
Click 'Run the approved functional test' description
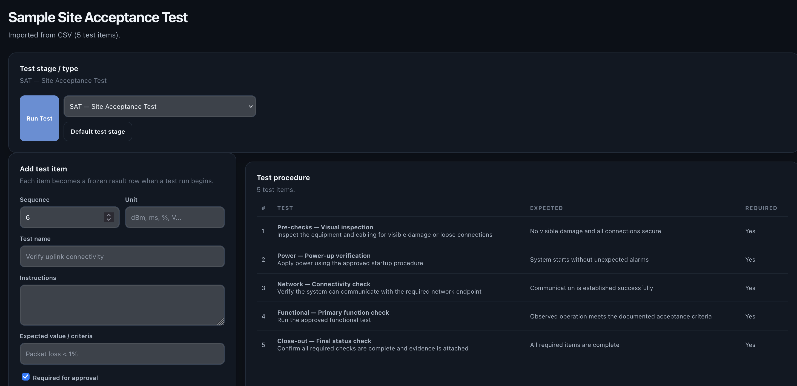pyautogui.click(x=324, y=320)
